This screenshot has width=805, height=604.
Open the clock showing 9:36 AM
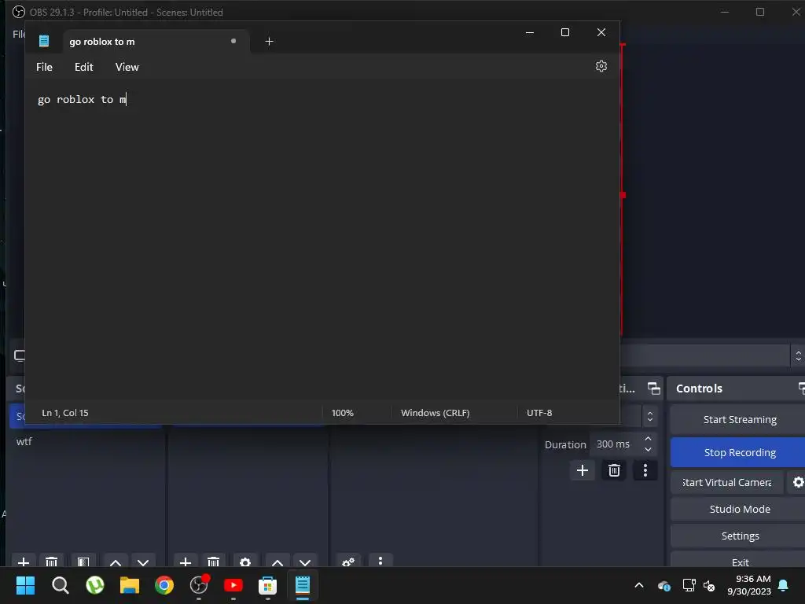pyautogui.click(x=749, y=585)
